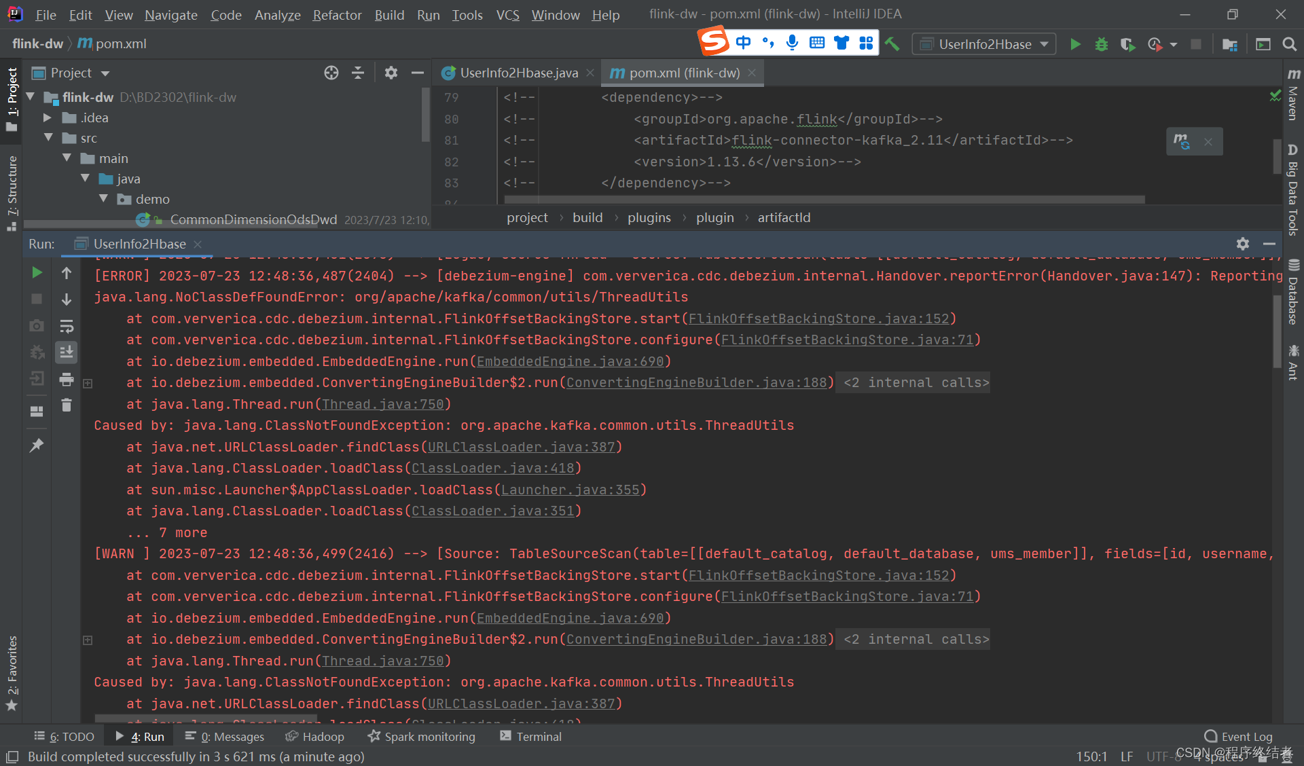Load Maven changes floating icon
The width and height of the screenshot is (1304, 766).
pos(1182,141)
